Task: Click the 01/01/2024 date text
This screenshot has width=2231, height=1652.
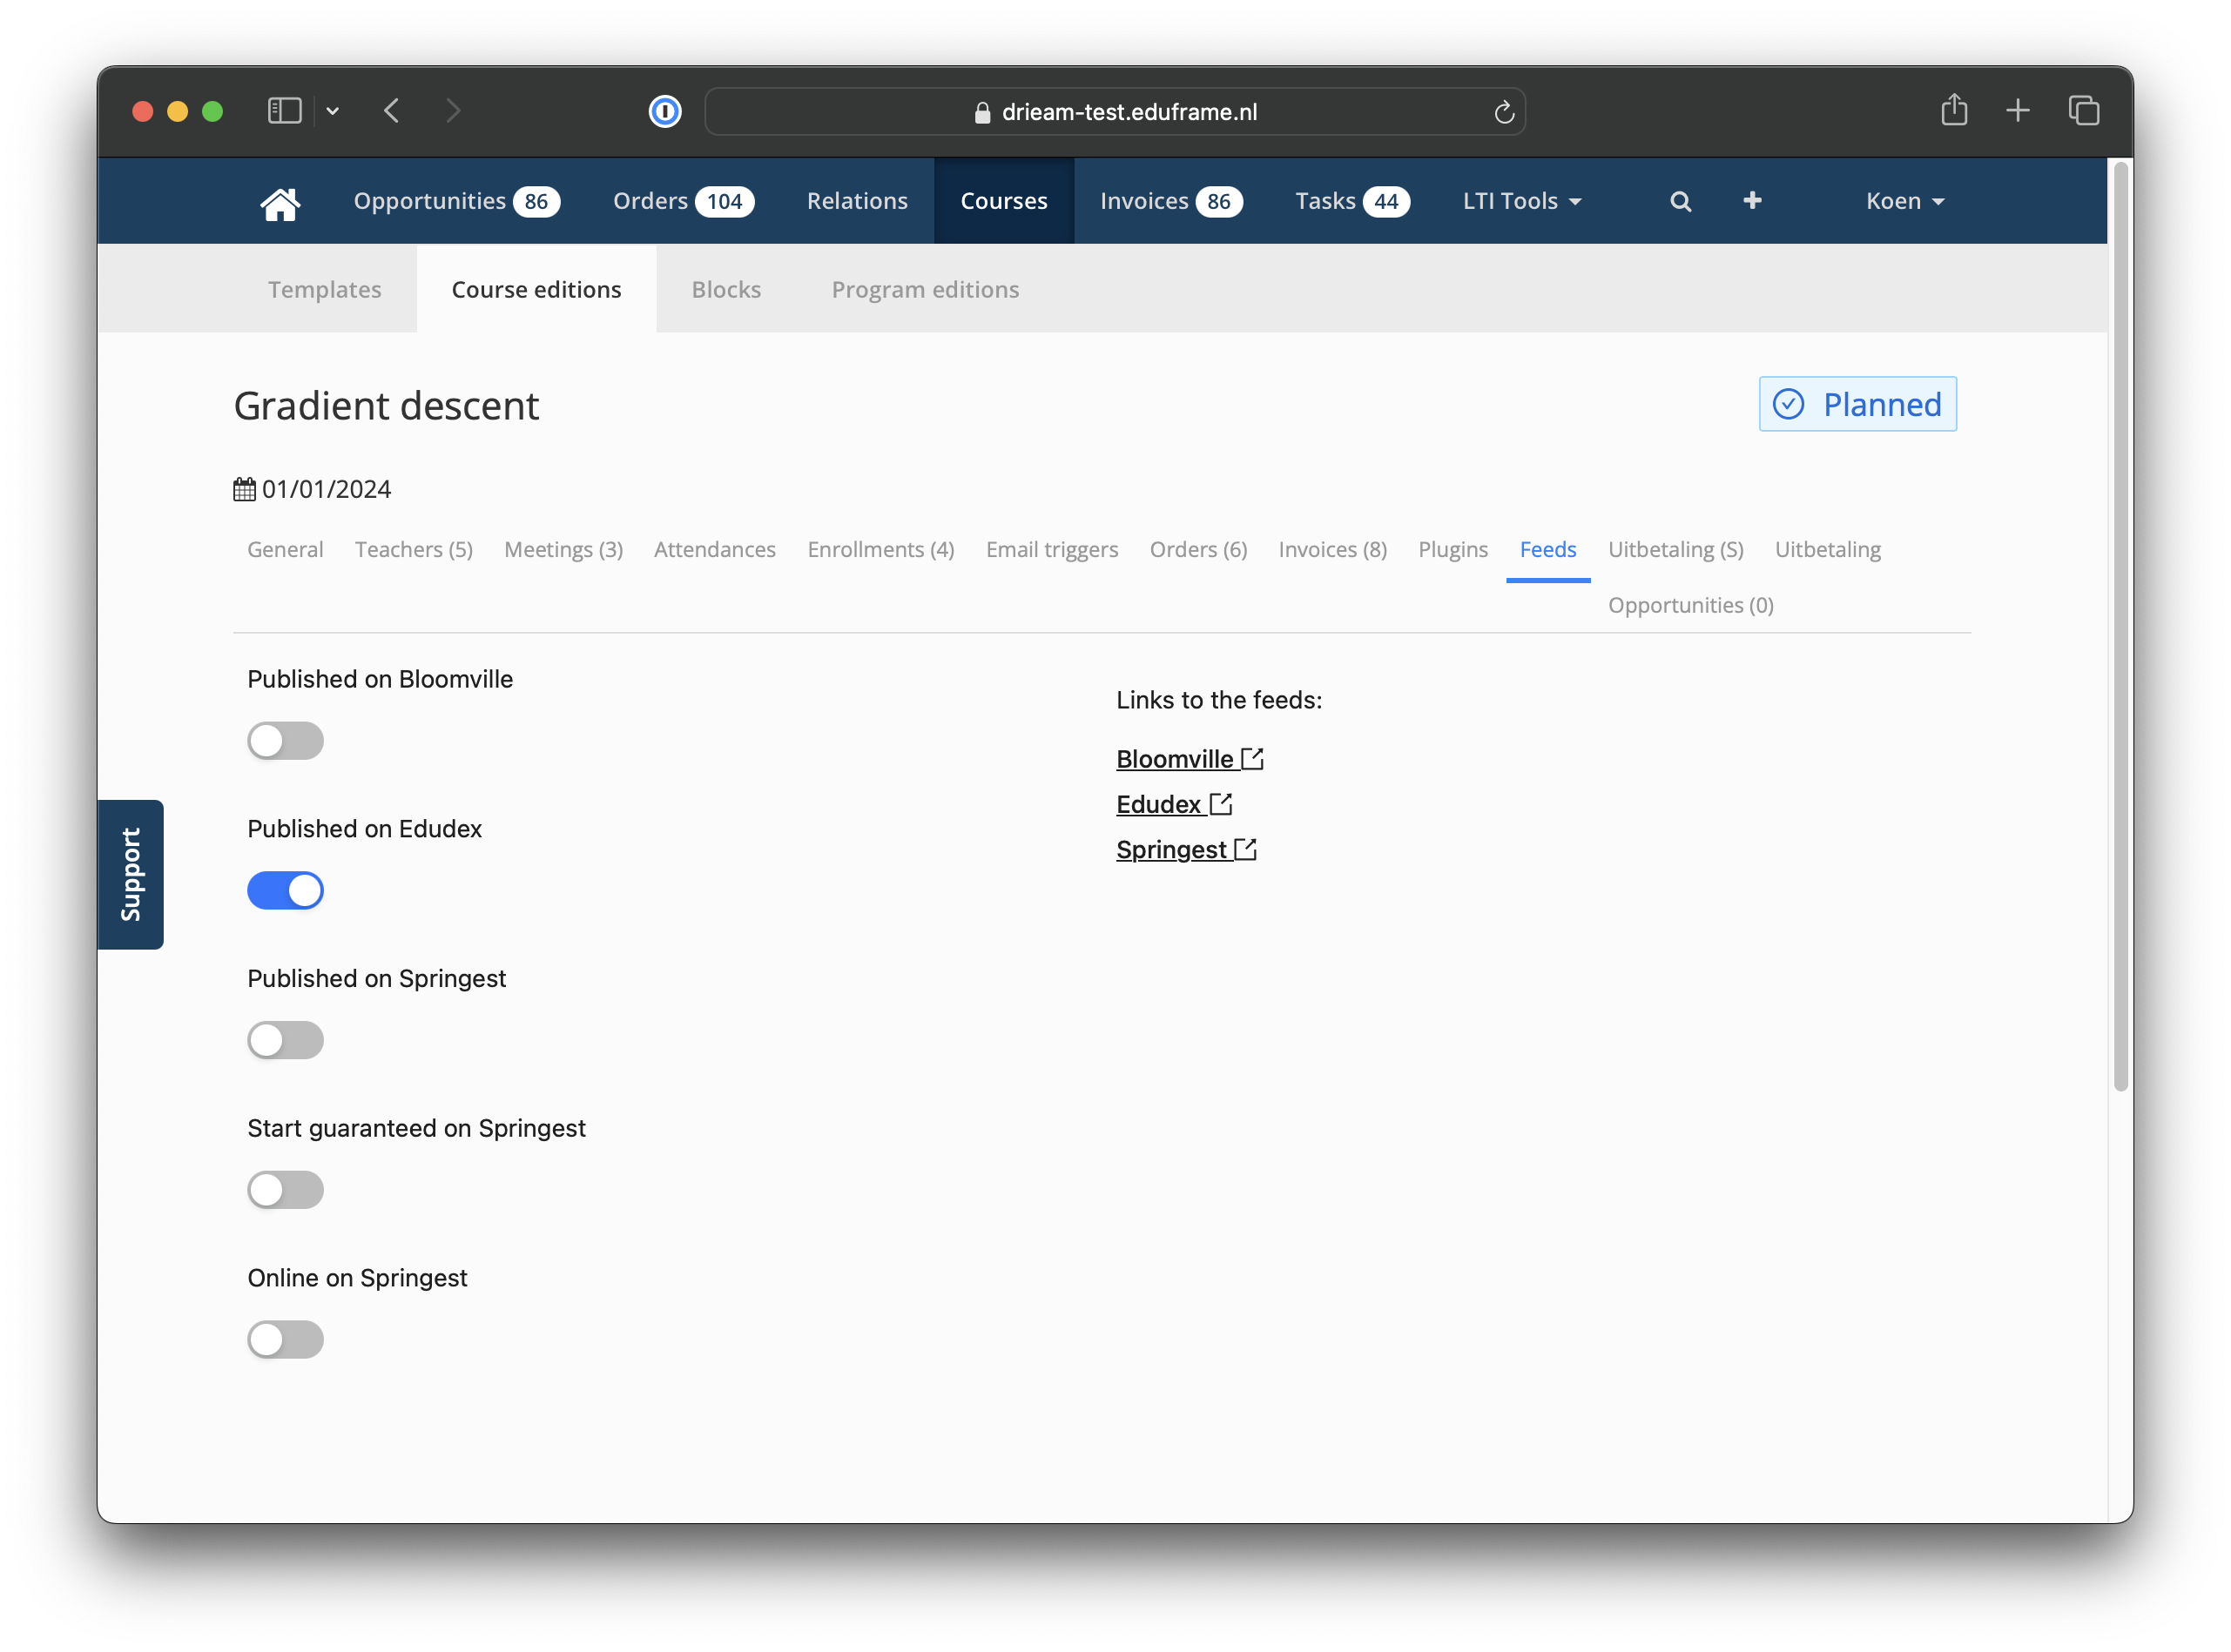Action: click(327, 489)
